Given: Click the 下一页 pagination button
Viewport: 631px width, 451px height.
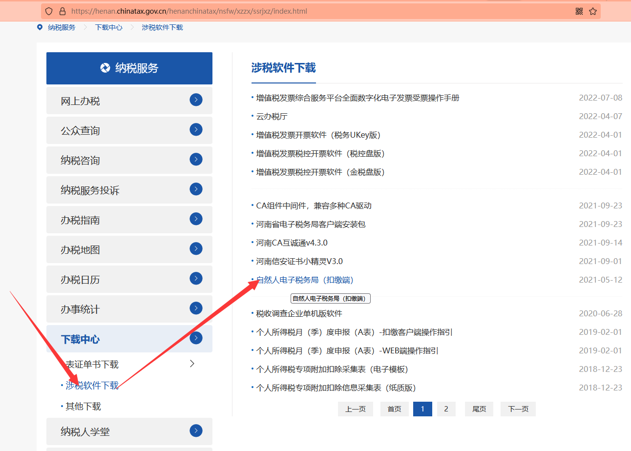Looking at the screenshot, I should click(518, 409).
